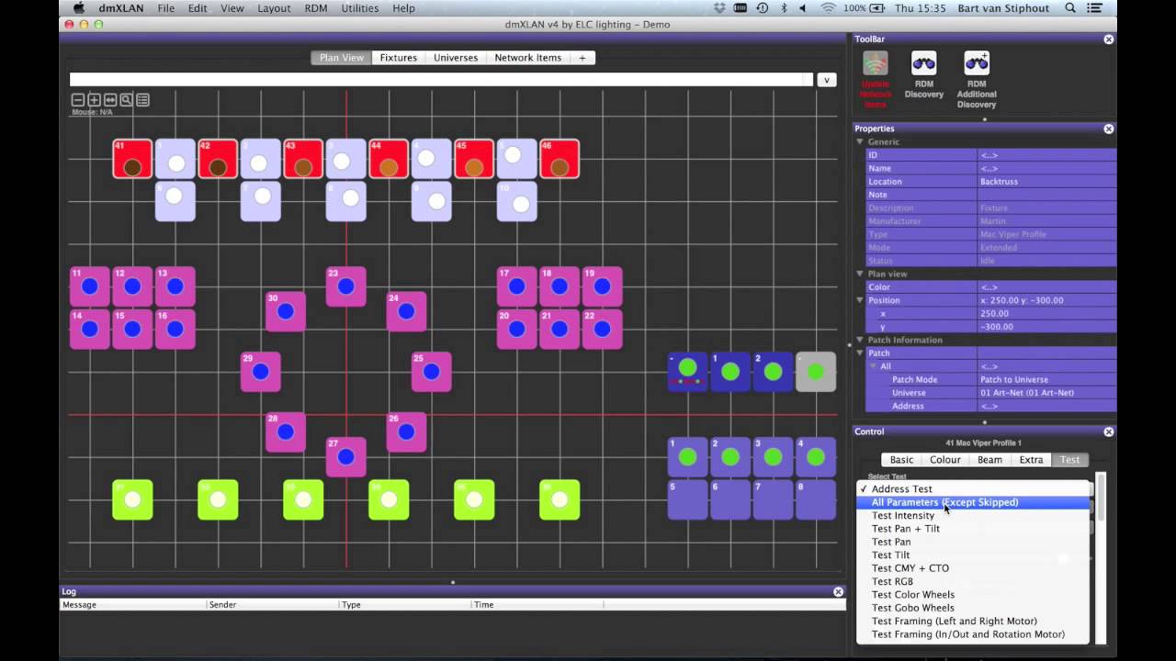Open the Apple menu
The image size is (1176, 661).
(79, 8)
